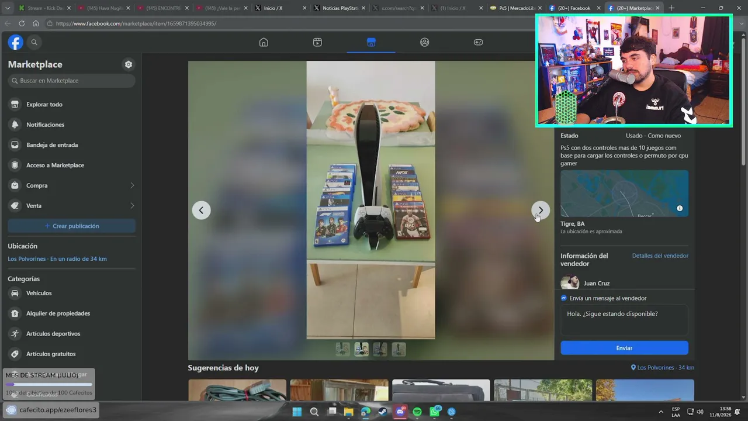
Task: Open the Facebook search magnifier
Action: (34, 42)
